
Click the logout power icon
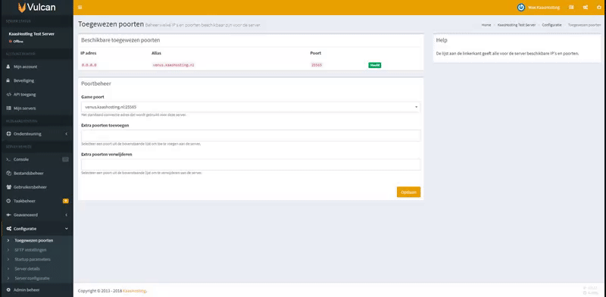(598, 8)
